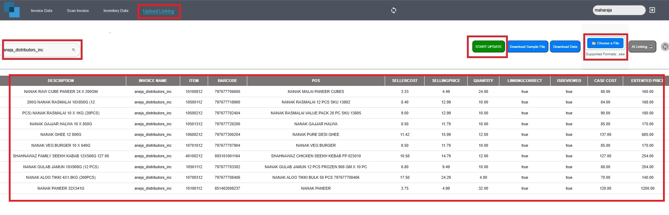Click barcode 893101001164
Screen dimensions: 669x215
[227, 156]
